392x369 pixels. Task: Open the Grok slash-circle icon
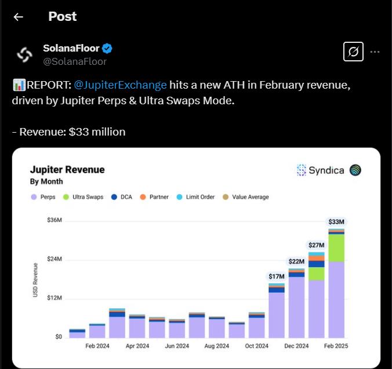tap(353, 52)
